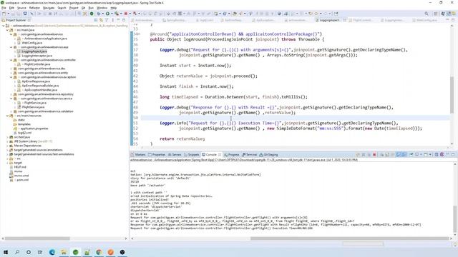The width and height of the screenshot is (458, 257).
Task: Click the New file toolbar icon
Action: click(4, 14)
